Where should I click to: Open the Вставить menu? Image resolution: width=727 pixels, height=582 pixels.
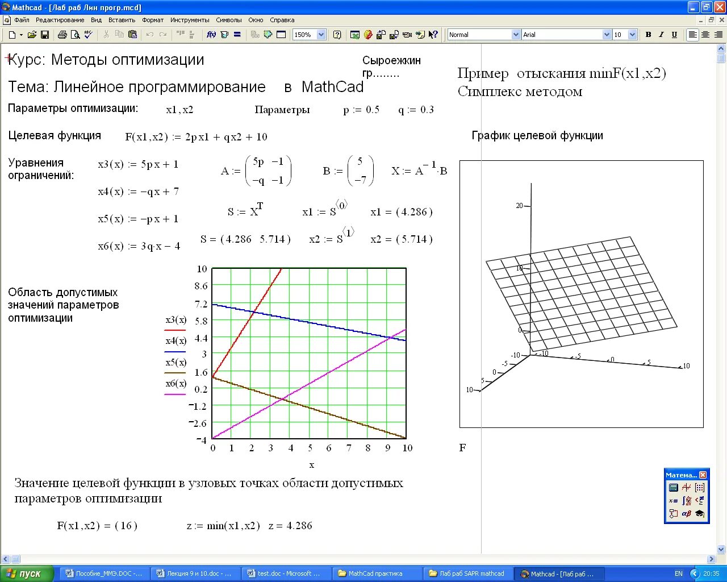click(x=122, y=20)
